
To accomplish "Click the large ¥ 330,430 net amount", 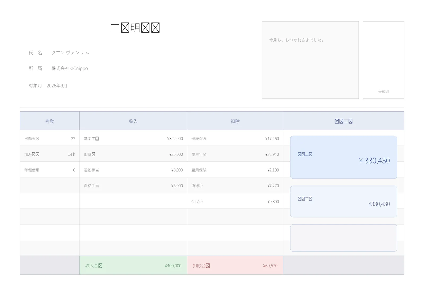I will point(374,161).
